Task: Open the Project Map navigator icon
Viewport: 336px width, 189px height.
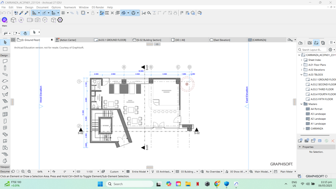Action: pyautogui.click(x=301, y=43)
